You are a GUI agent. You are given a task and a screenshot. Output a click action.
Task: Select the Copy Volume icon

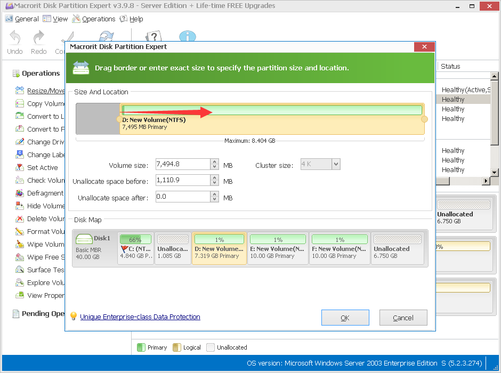click(x=20, y=103)
